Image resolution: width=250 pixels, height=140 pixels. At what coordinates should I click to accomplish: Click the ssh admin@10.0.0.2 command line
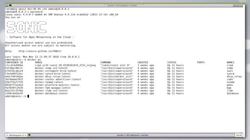(37, 9)
